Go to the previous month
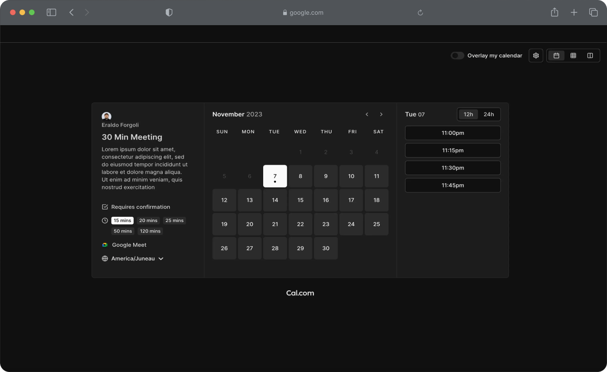The height and width of the screenshot is (372, 607). point(367,114)
